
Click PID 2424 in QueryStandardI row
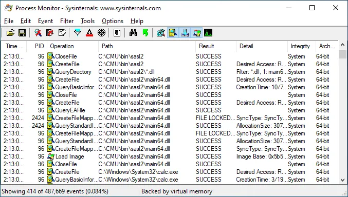[x=38, y=126]
